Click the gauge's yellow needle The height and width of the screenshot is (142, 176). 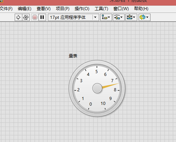coord(110,86)
